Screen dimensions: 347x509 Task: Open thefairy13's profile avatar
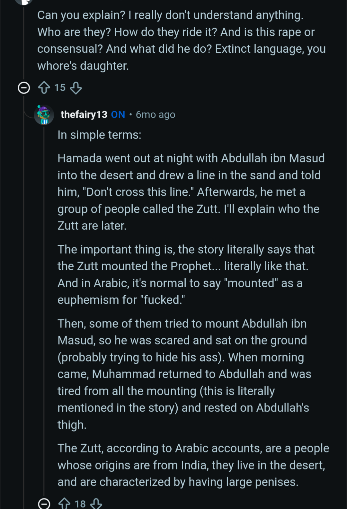click(x=44, y=115)
